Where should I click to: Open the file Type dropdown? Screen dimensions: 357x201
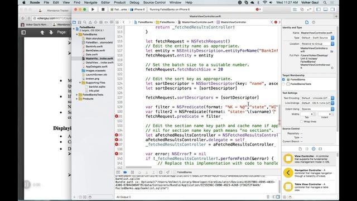[x=317, y=38]
